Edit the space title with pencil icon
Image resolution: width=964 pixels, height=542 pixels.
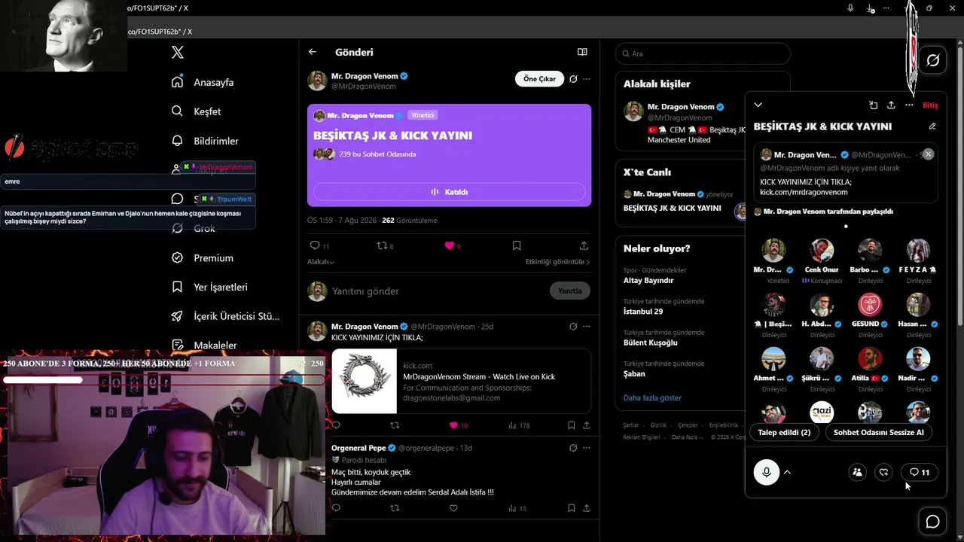click(932, 126)
